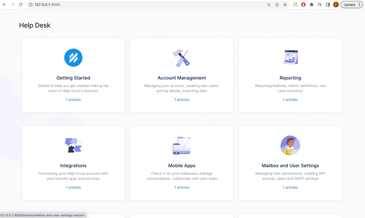
Task: Click the Google icon in address bar
Action: (269, 5)
